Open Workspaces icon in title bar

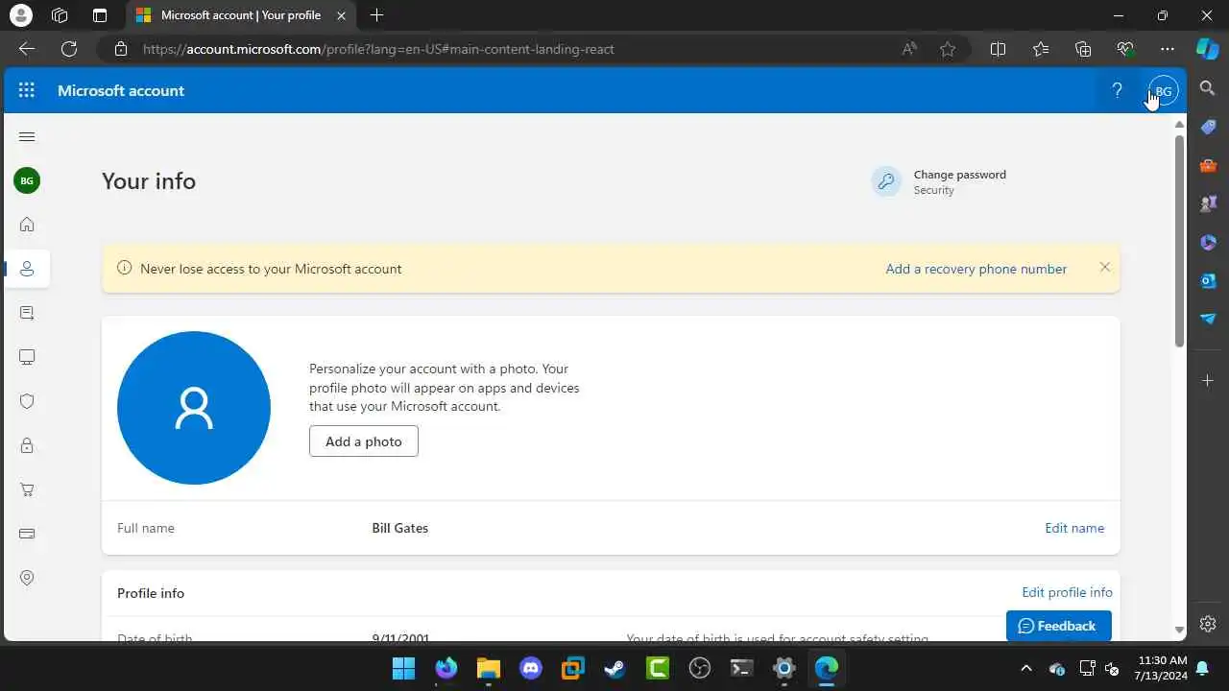pyautogui.click(x=60, y=15)
